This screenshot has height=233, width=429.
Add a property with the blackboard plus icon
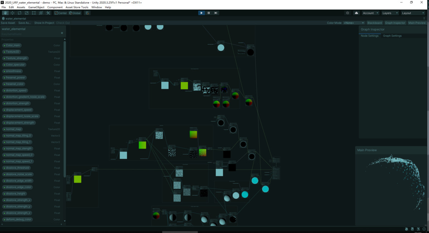pyautogui.click(x=61, y=33)
